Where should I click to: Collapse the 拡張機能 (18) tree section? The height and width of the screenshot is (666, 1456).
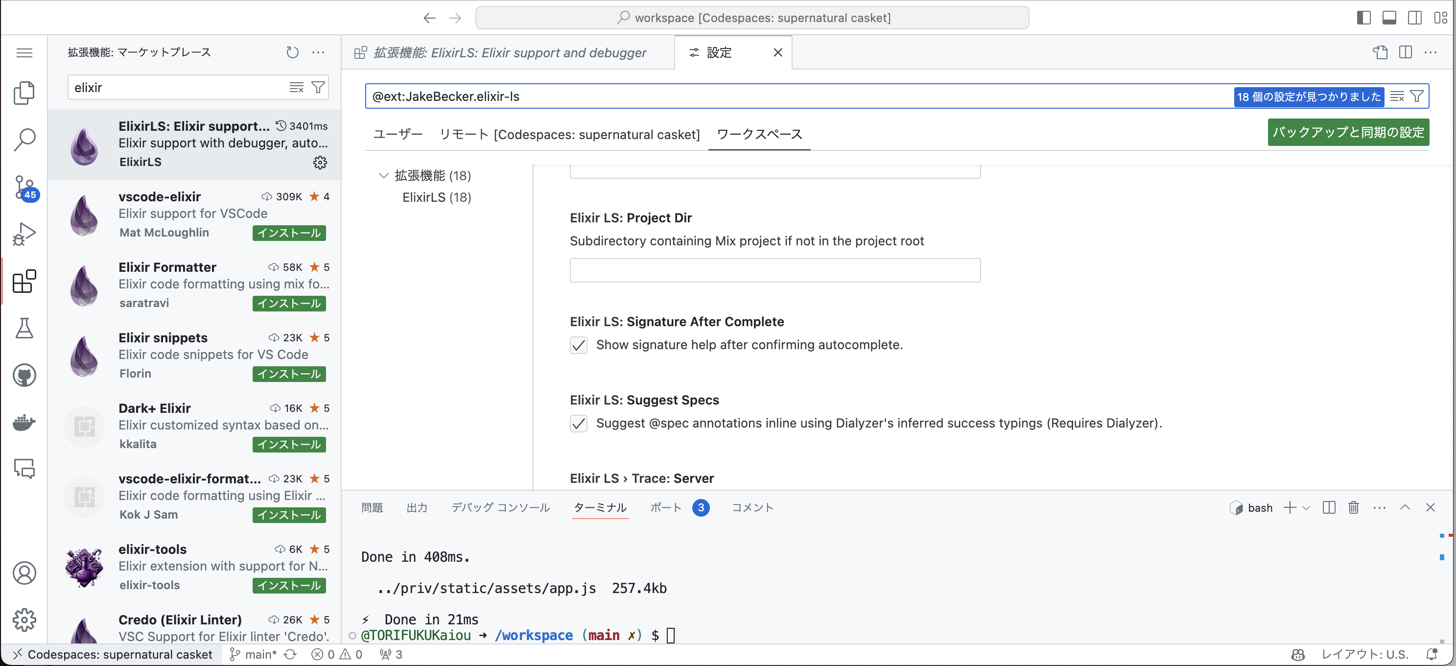(383, 176)
